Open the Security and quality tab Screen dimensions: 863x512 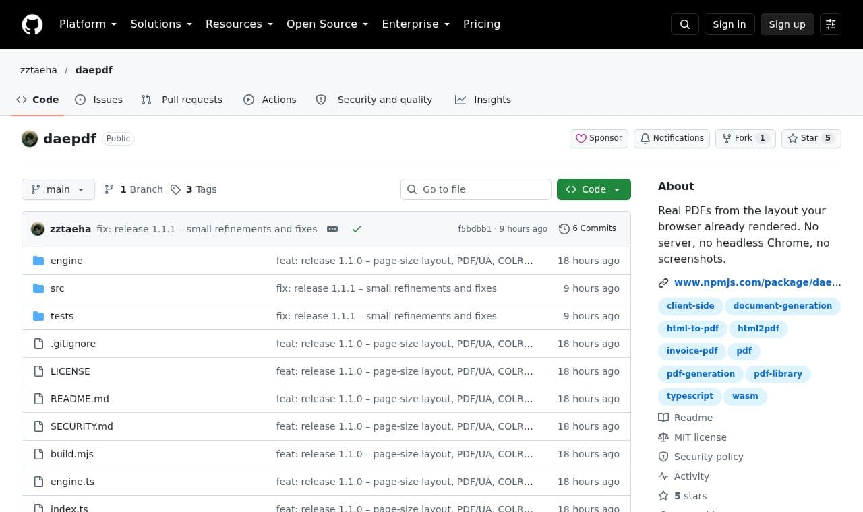[x=374, y=100]
